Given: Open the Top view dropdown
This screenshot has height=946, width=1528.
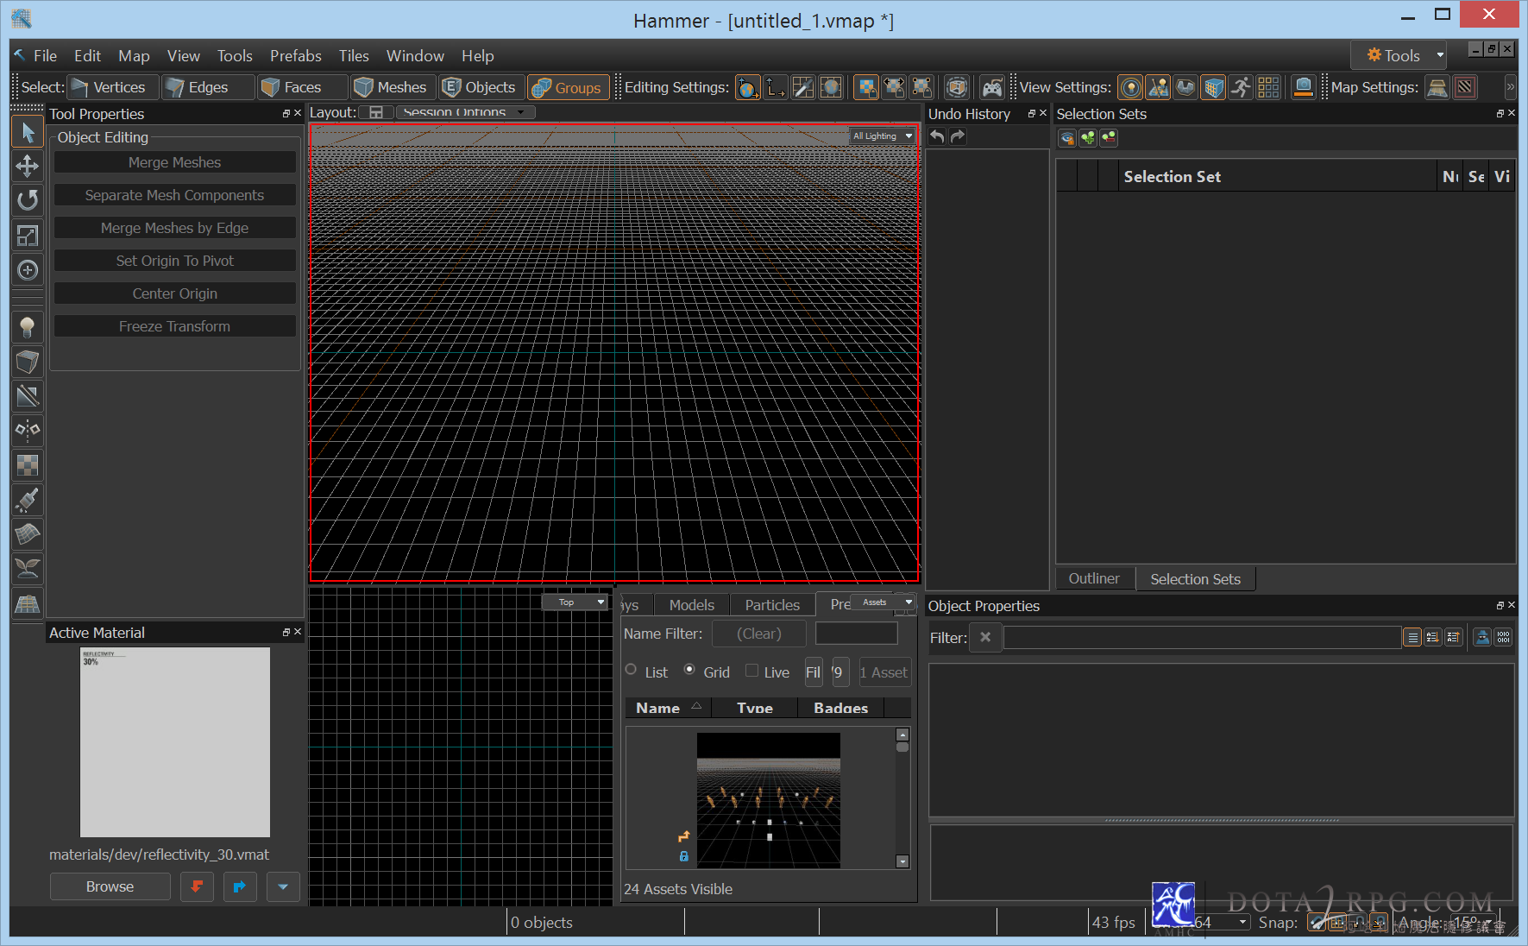Looking at the screenshot, I should pyautogui.click(x=575, y=602).
